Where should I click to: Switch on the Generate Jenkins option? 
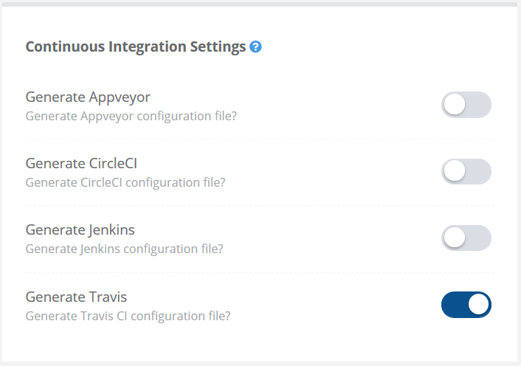[x=466, y=238]
